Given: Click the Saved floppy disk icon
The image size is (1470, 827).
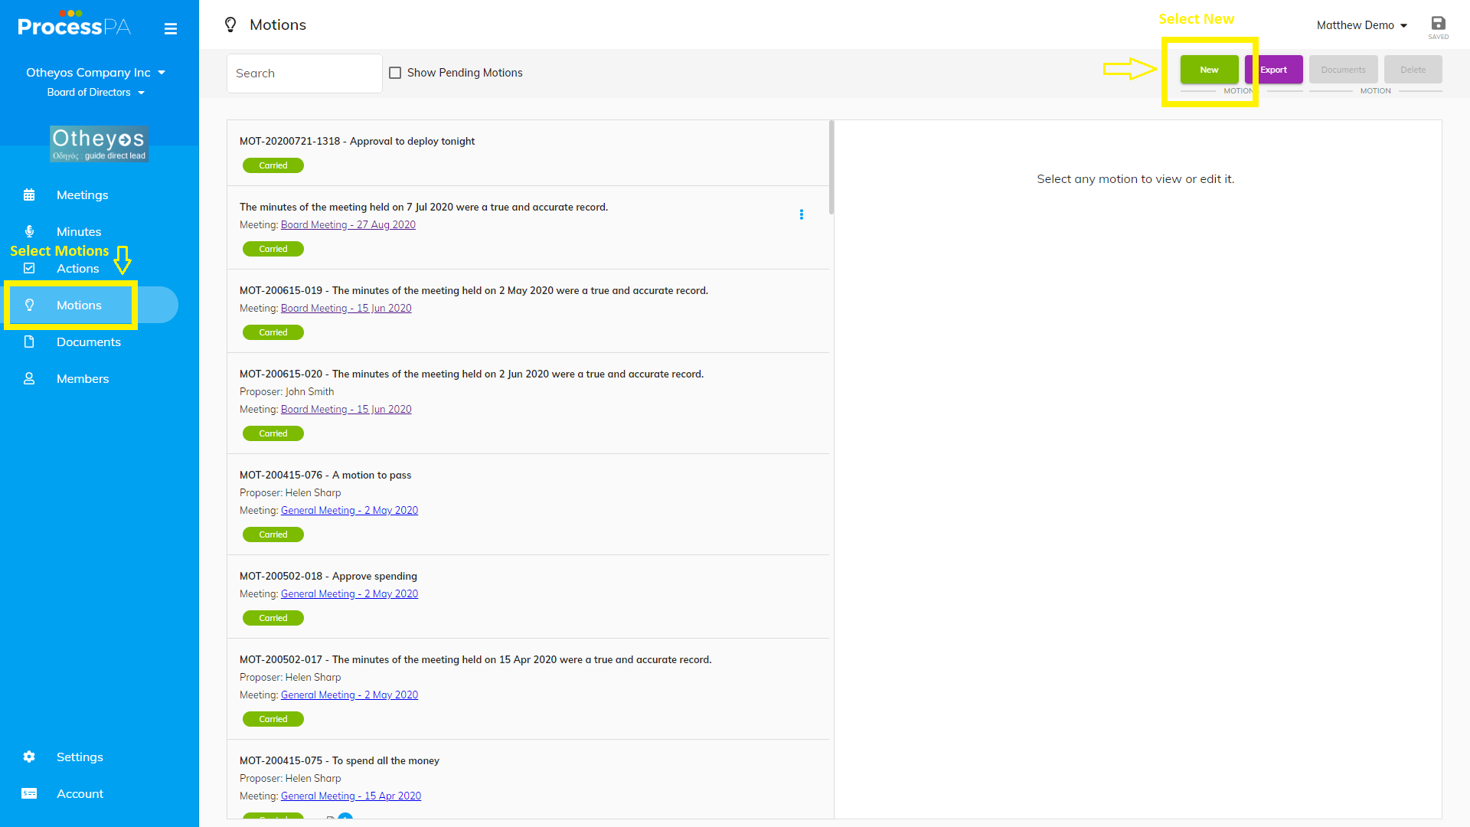Looking at the screenshot, I should (1438, 24).
